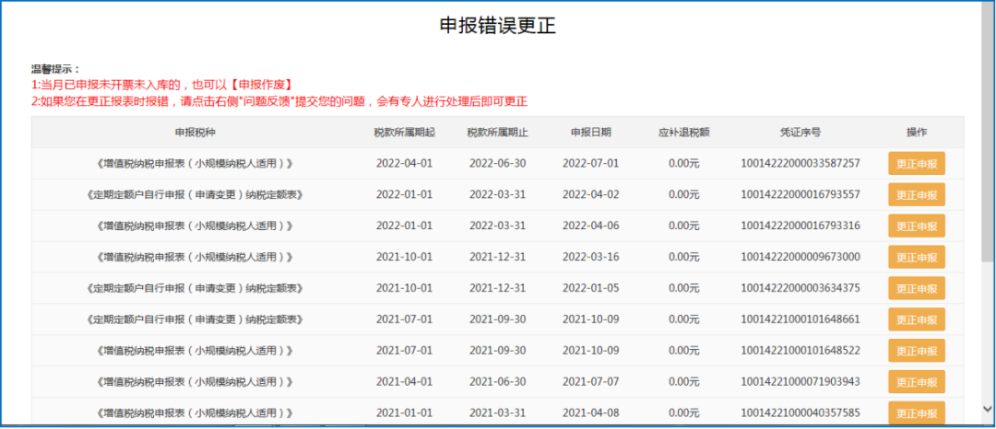Click 更正申报 for voucher 10014221000101648522
The image size is (996, 429).
[916, 351]
